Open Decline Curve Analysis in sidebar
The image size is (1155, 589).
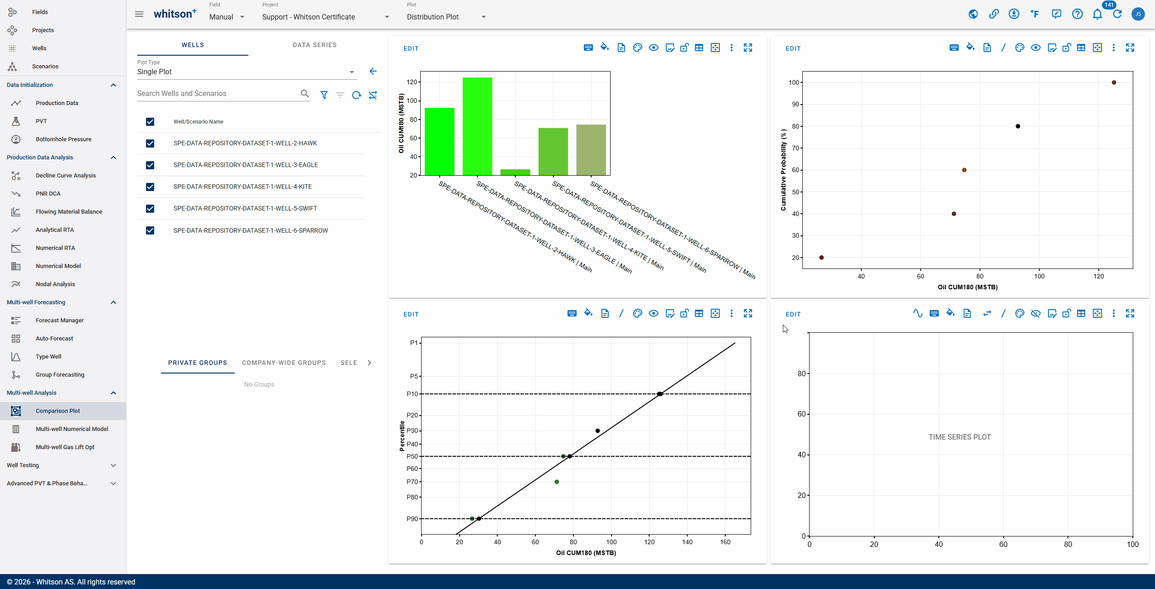[x=66, y=176]
